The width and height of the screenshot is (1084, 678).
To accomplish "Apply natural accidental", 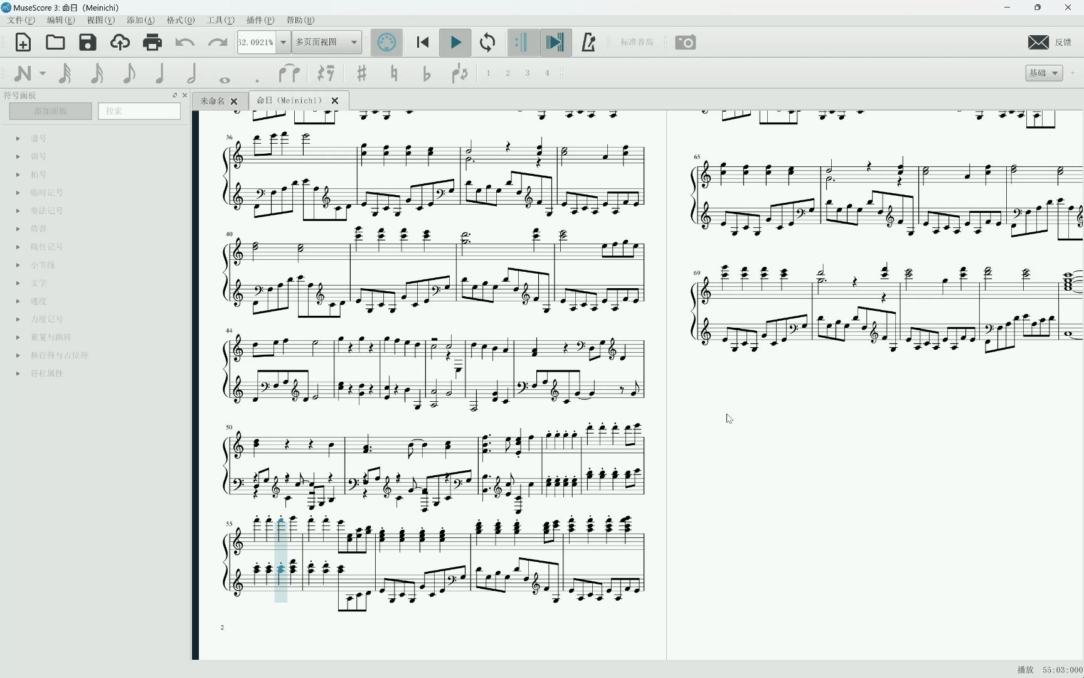I will pyautogui.click(x=394, y=73).
